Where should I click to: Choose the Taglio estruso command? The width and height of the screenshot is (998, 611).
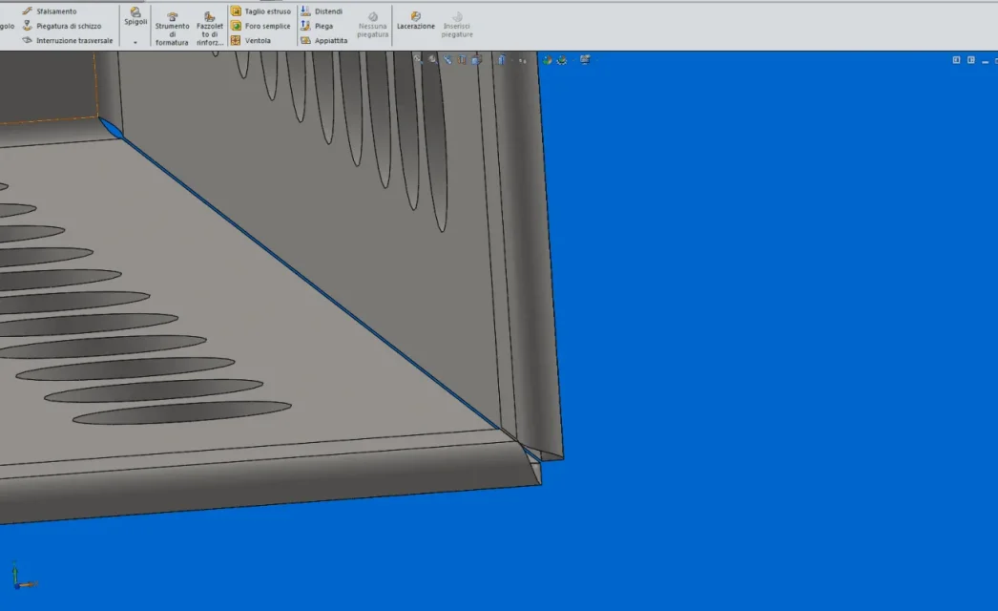[260, 11]
